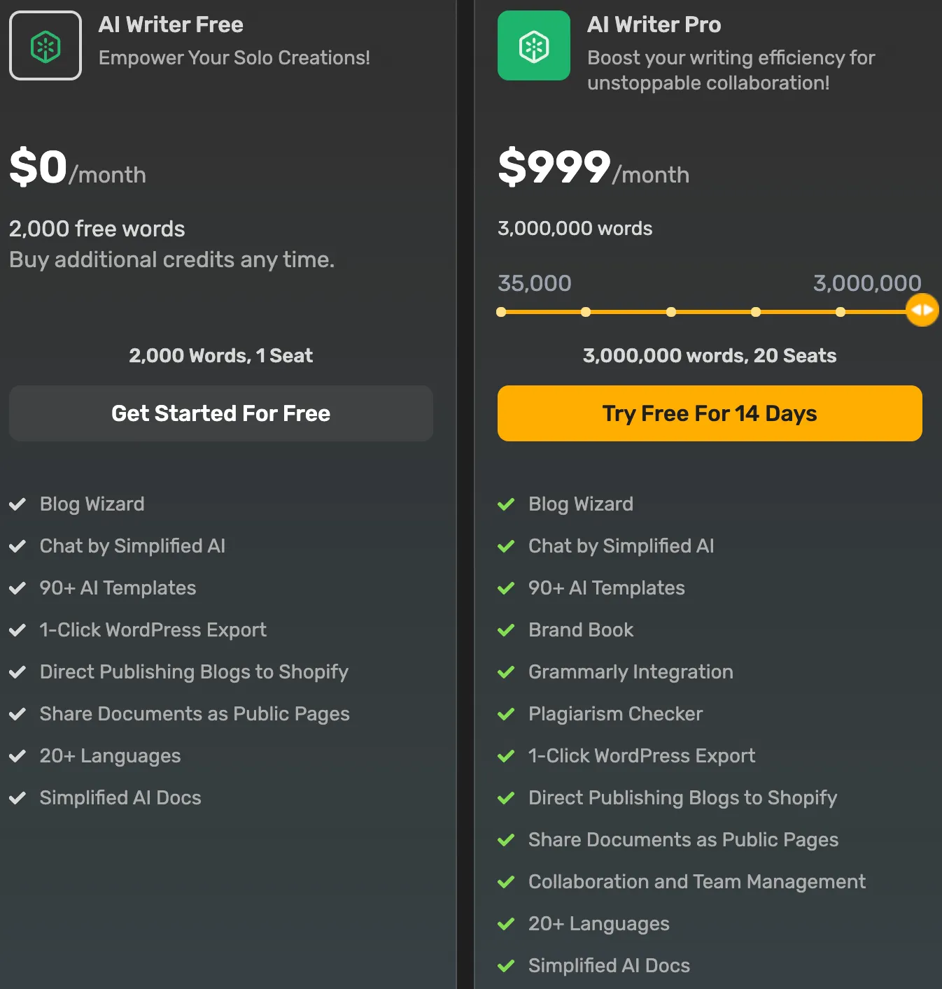Screen dimensions: 942x989
Task: Click 'Simplified AI Docs' text in Pro plan
Action: click(x=610, y=965)
